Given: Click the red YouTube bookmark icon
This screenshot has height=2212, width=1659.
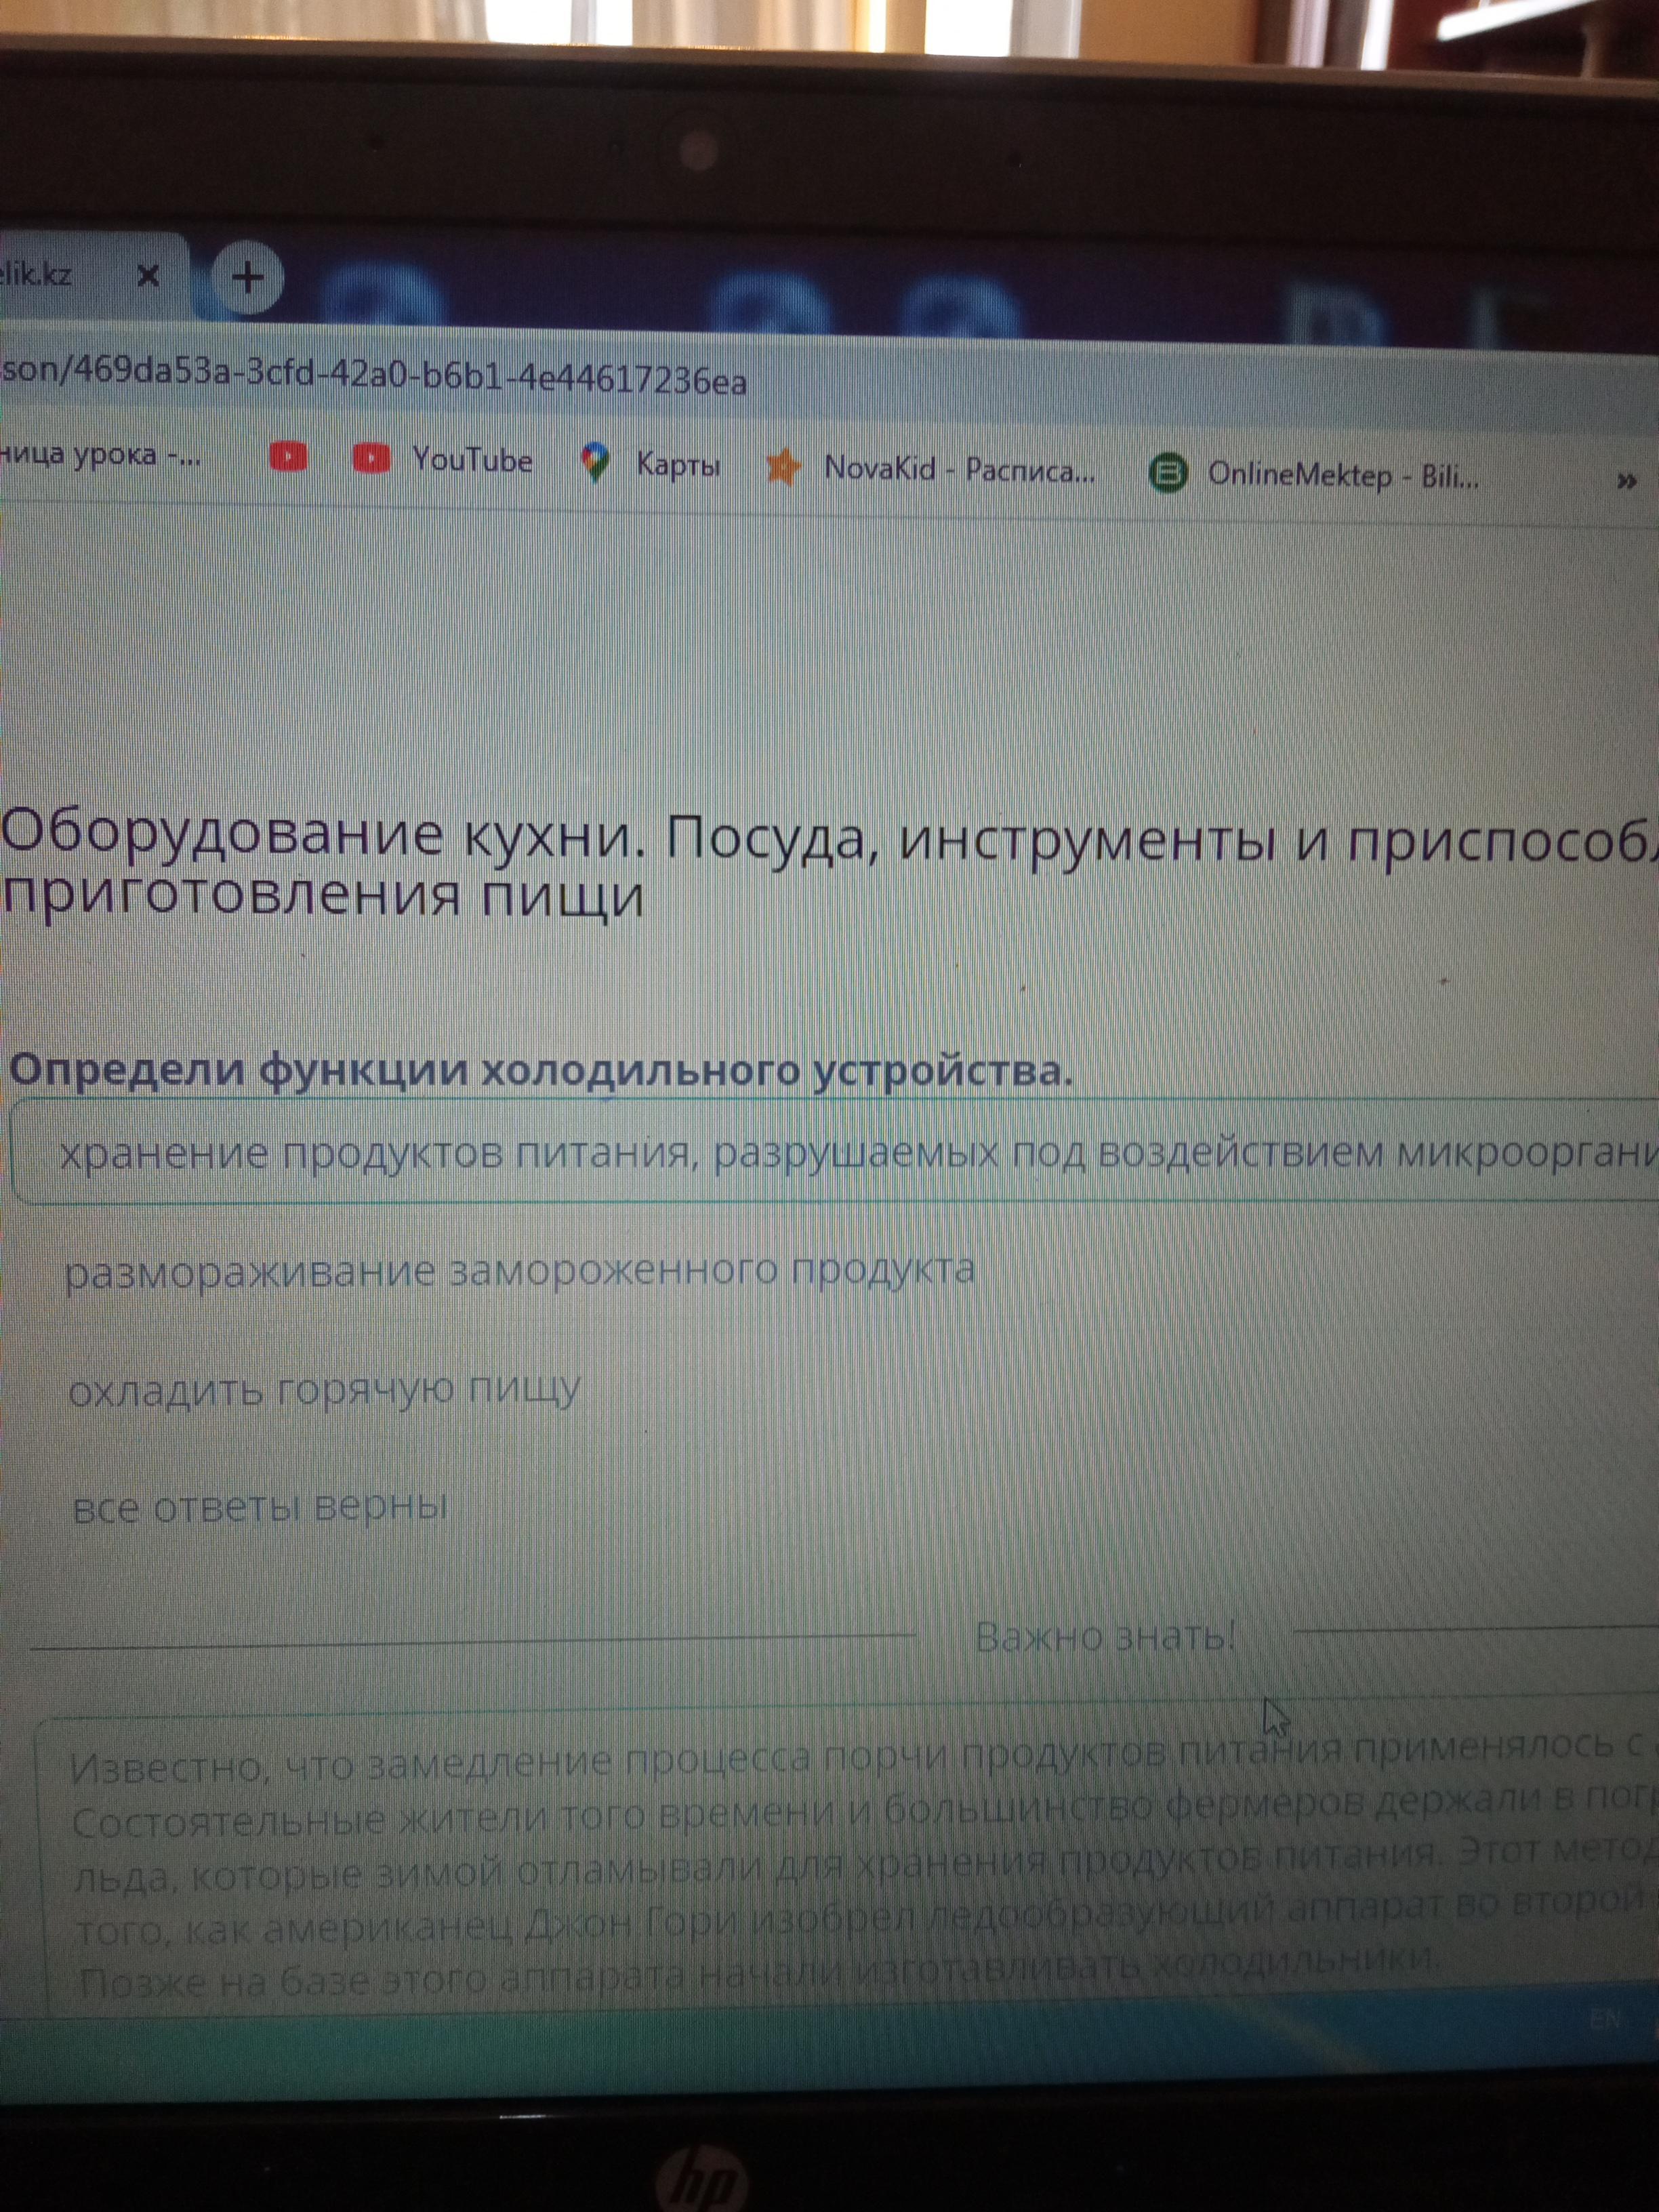Looking at the screenshot, I should point(288,457).
